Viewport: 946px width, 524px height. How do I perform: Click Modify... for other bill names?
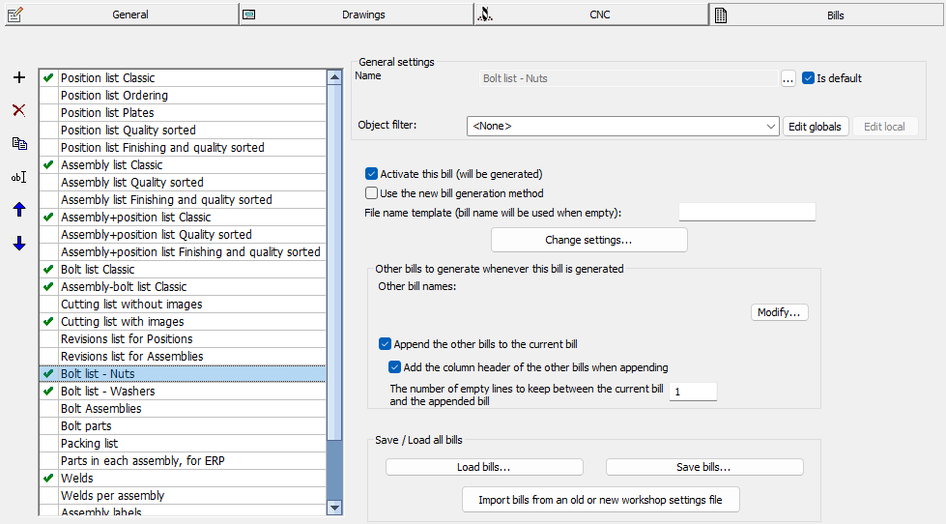[779, 312]
